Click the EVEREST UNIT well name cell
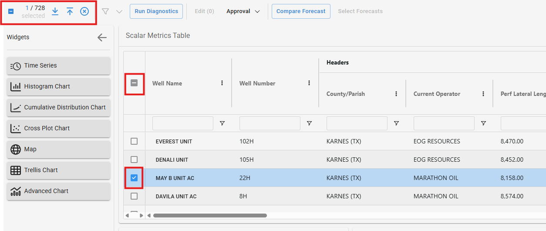This screenshot has width=546, height=231. [x=174, y=142]
